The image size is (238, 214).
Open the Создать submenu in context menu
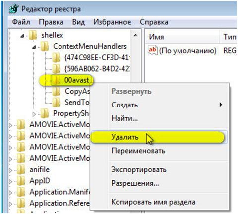pos(168,105)
